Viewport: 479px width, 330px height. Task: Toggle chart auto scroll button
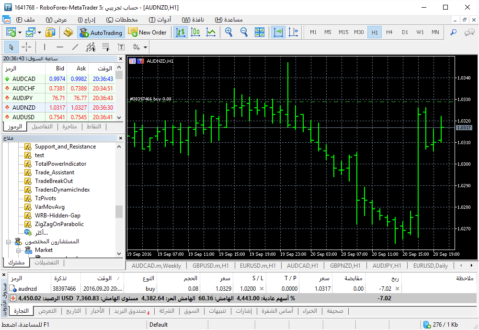278,32
